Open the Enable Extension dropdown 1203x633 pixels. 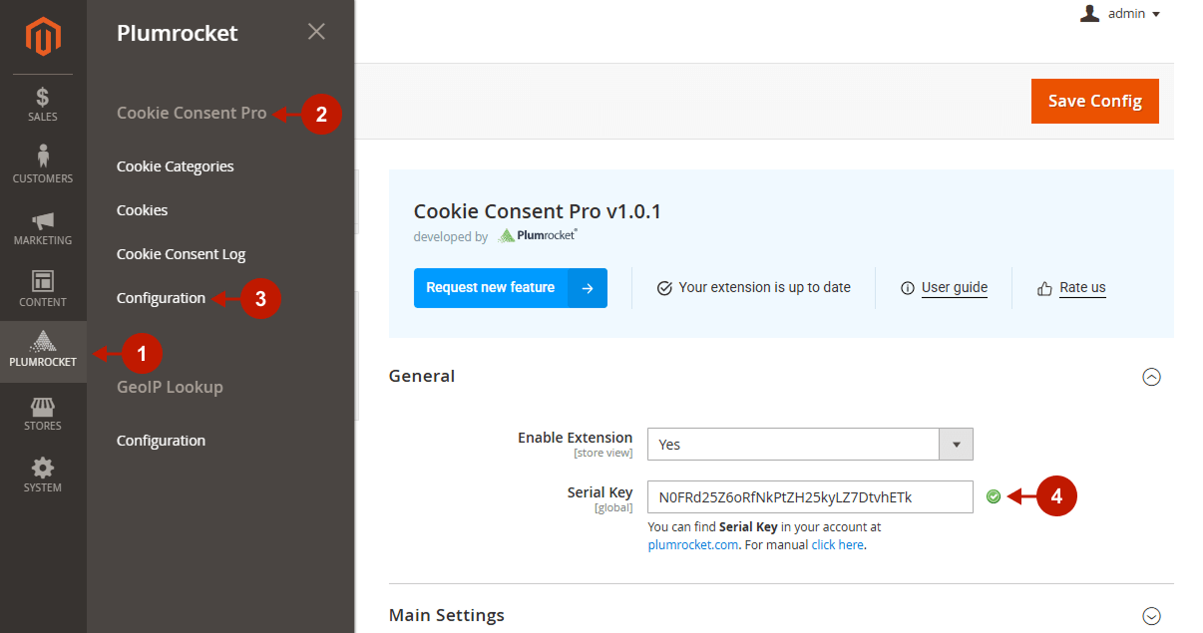809,445
